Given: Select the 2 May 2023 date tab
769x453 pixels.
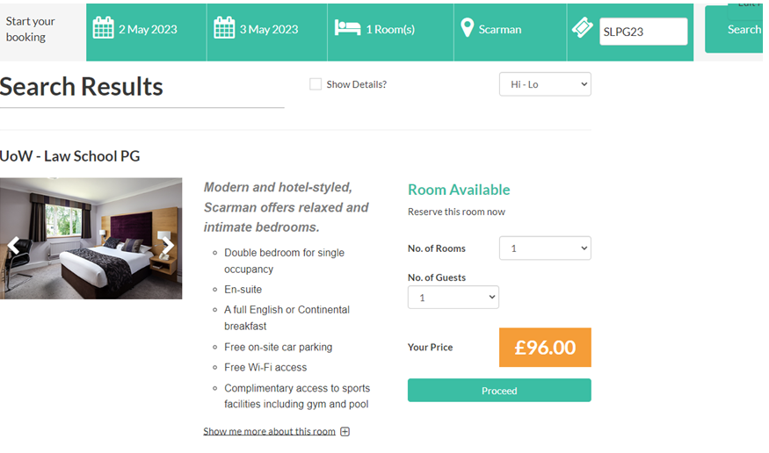Looking at the screenshot, I should (x=148, y=30).
